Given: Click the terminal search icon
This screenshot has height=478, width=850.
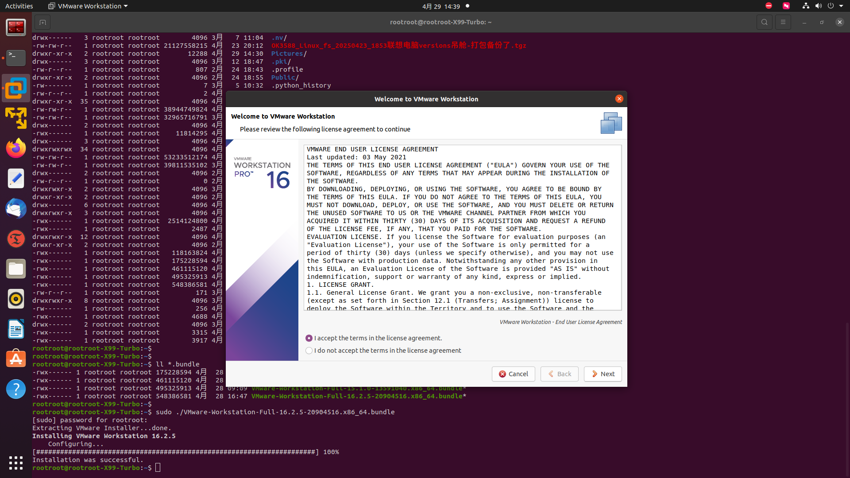Looking at the screenshot, I should 764,22.
